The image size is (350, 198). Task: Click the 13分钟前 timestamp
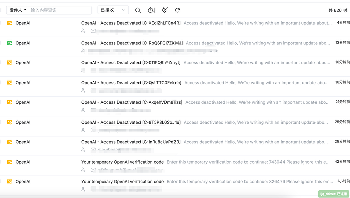pyautogui.click(x=342, y=43)
